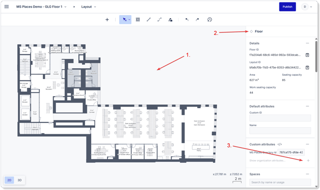Click the breadcrumb arrow separator
The image size is (320, 190).
(x=74, y=7)
